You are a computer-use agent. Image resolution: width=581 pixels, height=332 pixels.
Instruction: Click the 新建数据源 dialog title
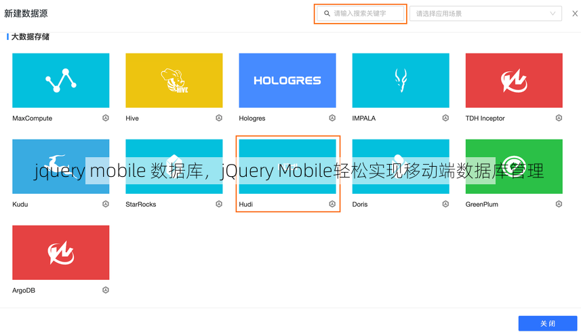click(26, 14)
